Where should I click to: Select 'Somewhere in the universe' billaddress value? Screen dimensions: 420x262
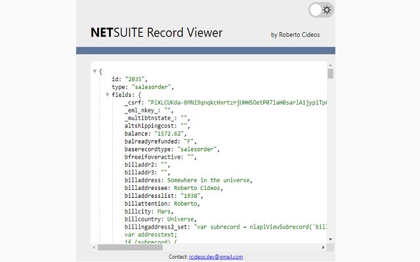[x=209, y=180]
